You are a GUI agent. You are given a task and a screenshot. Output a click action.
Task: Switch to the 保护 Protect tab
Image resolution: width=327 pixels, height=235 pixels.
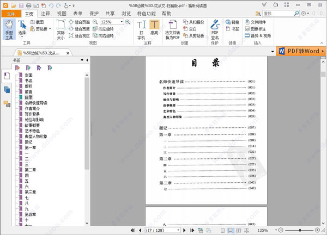click(x=94, y=14)
